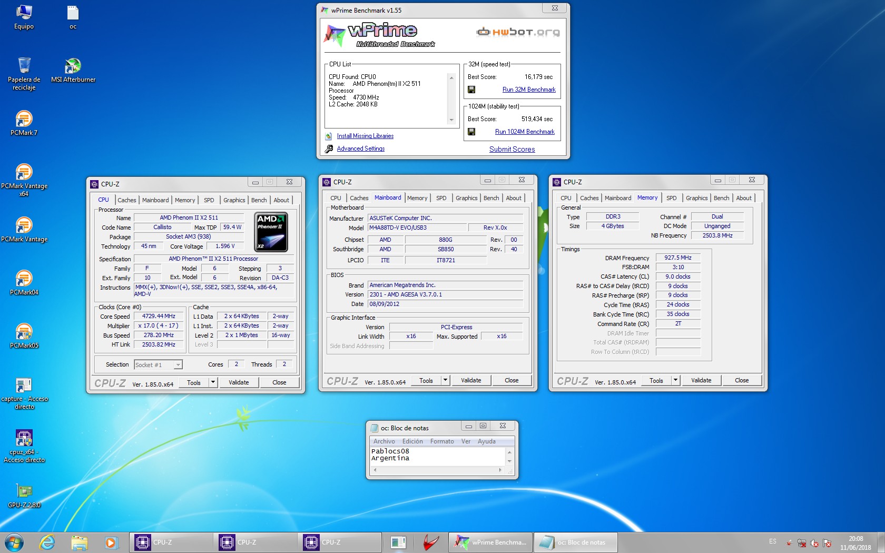Open the SPD tab in left CPU-Z window

209,200
